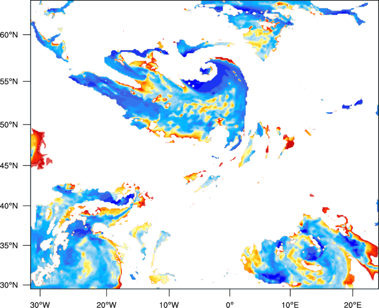Screen dimensions: 379x308
Task: Click the 10°W longitude label
Action: coord(169,304)
